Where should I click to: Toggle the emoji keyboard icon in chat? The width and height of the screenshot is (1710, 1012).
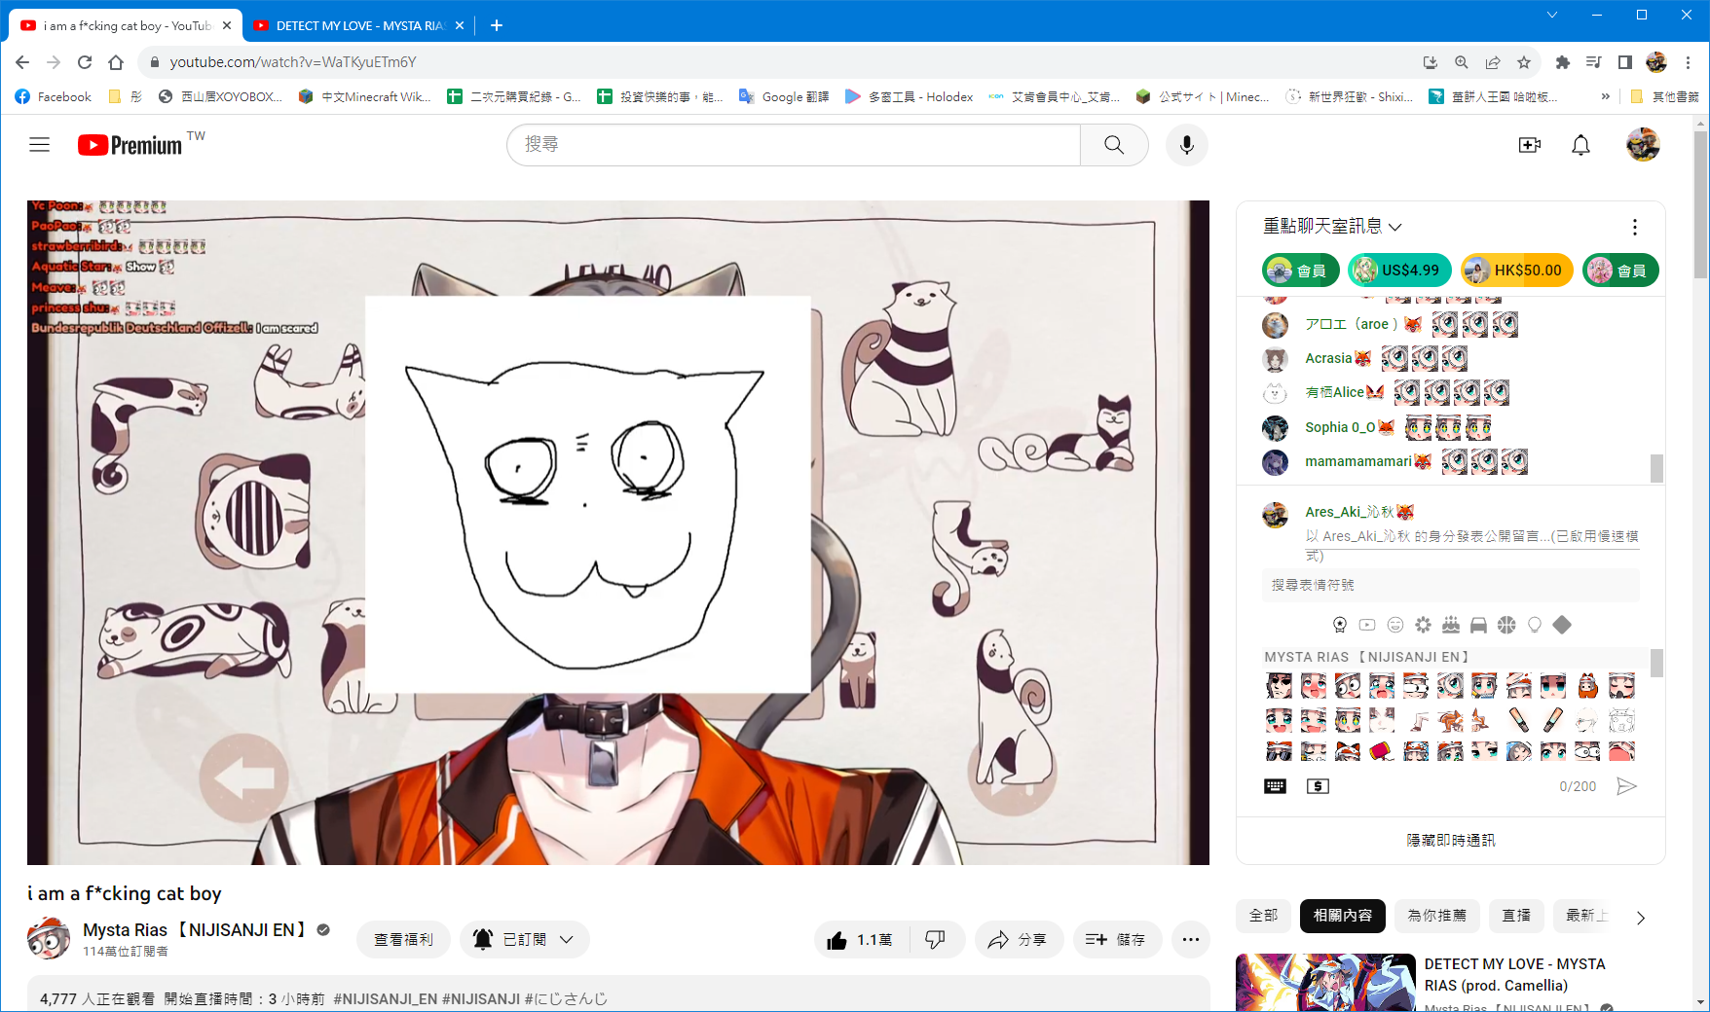1275,786
